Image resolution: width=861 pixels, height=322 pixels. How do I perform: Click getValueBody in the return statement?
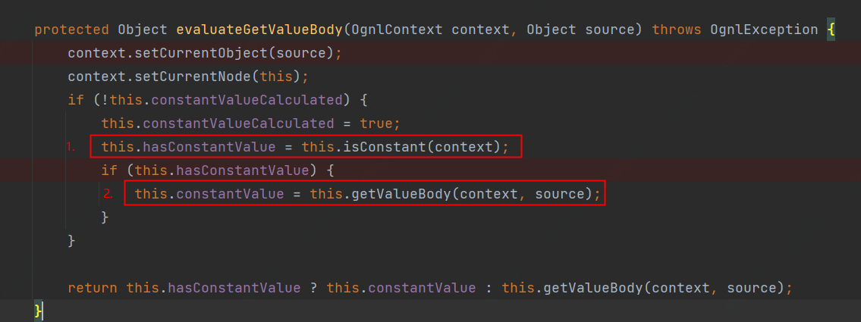(x=594, y=287)
